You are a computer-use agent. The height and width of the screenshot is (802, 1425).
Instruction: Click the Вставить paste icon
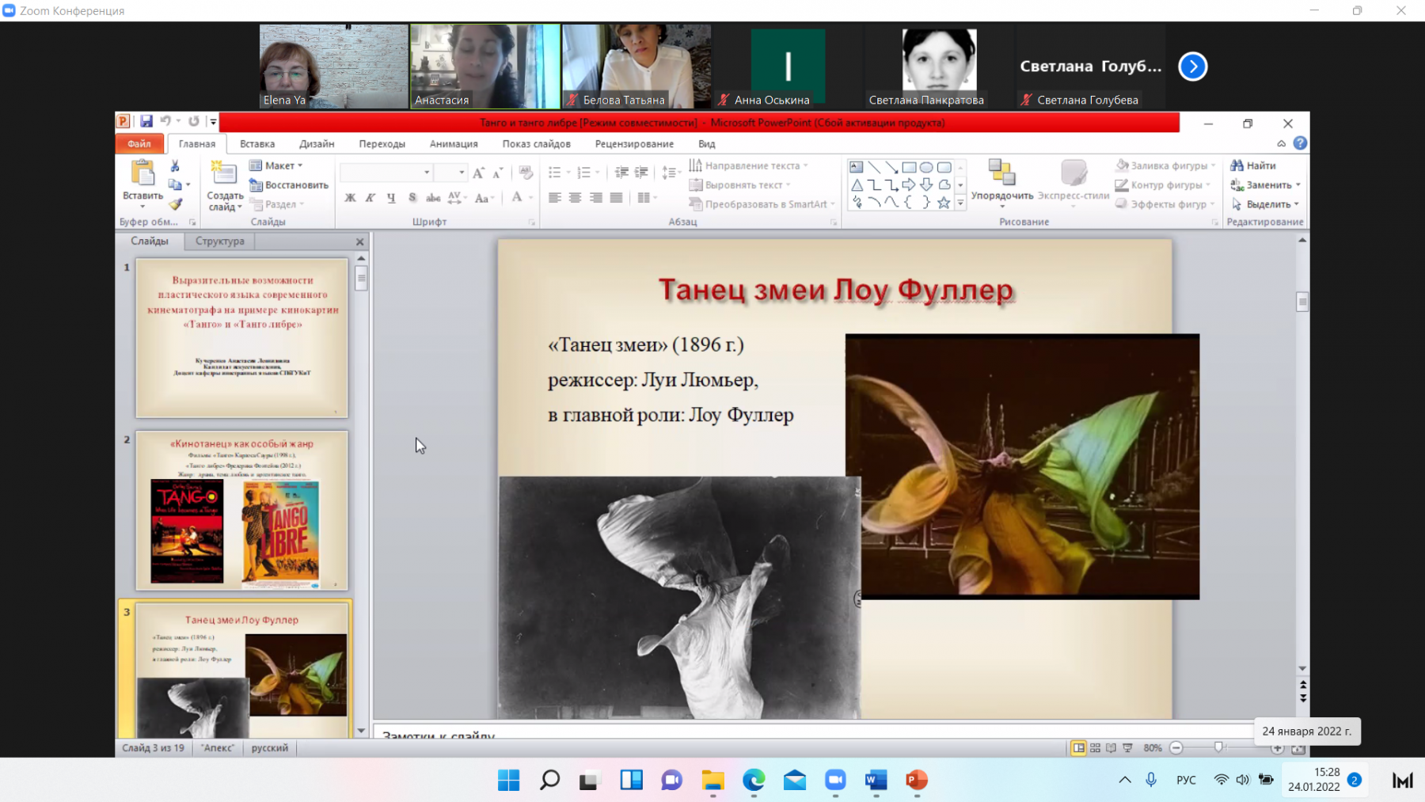[143, 174]
